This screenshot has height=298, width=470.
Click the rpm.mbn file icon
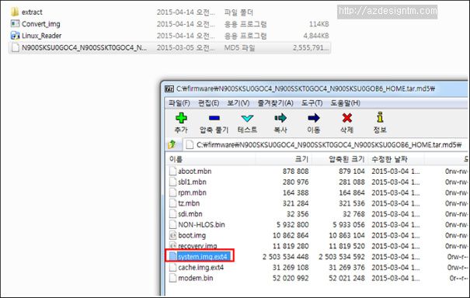(172, 192)
